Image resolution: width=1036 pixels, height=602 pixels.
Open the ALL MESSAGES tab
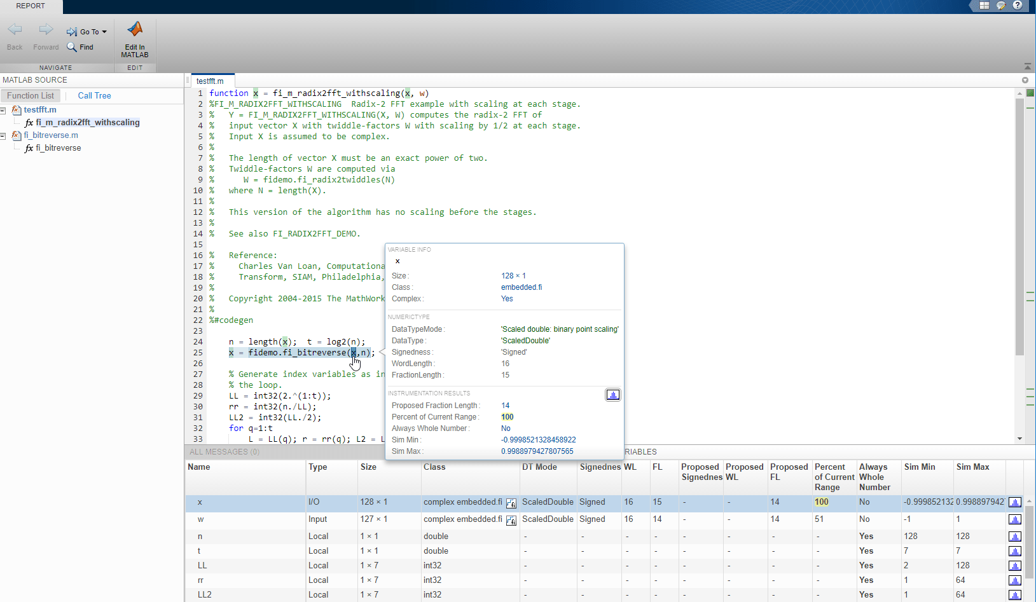point(224,452)
